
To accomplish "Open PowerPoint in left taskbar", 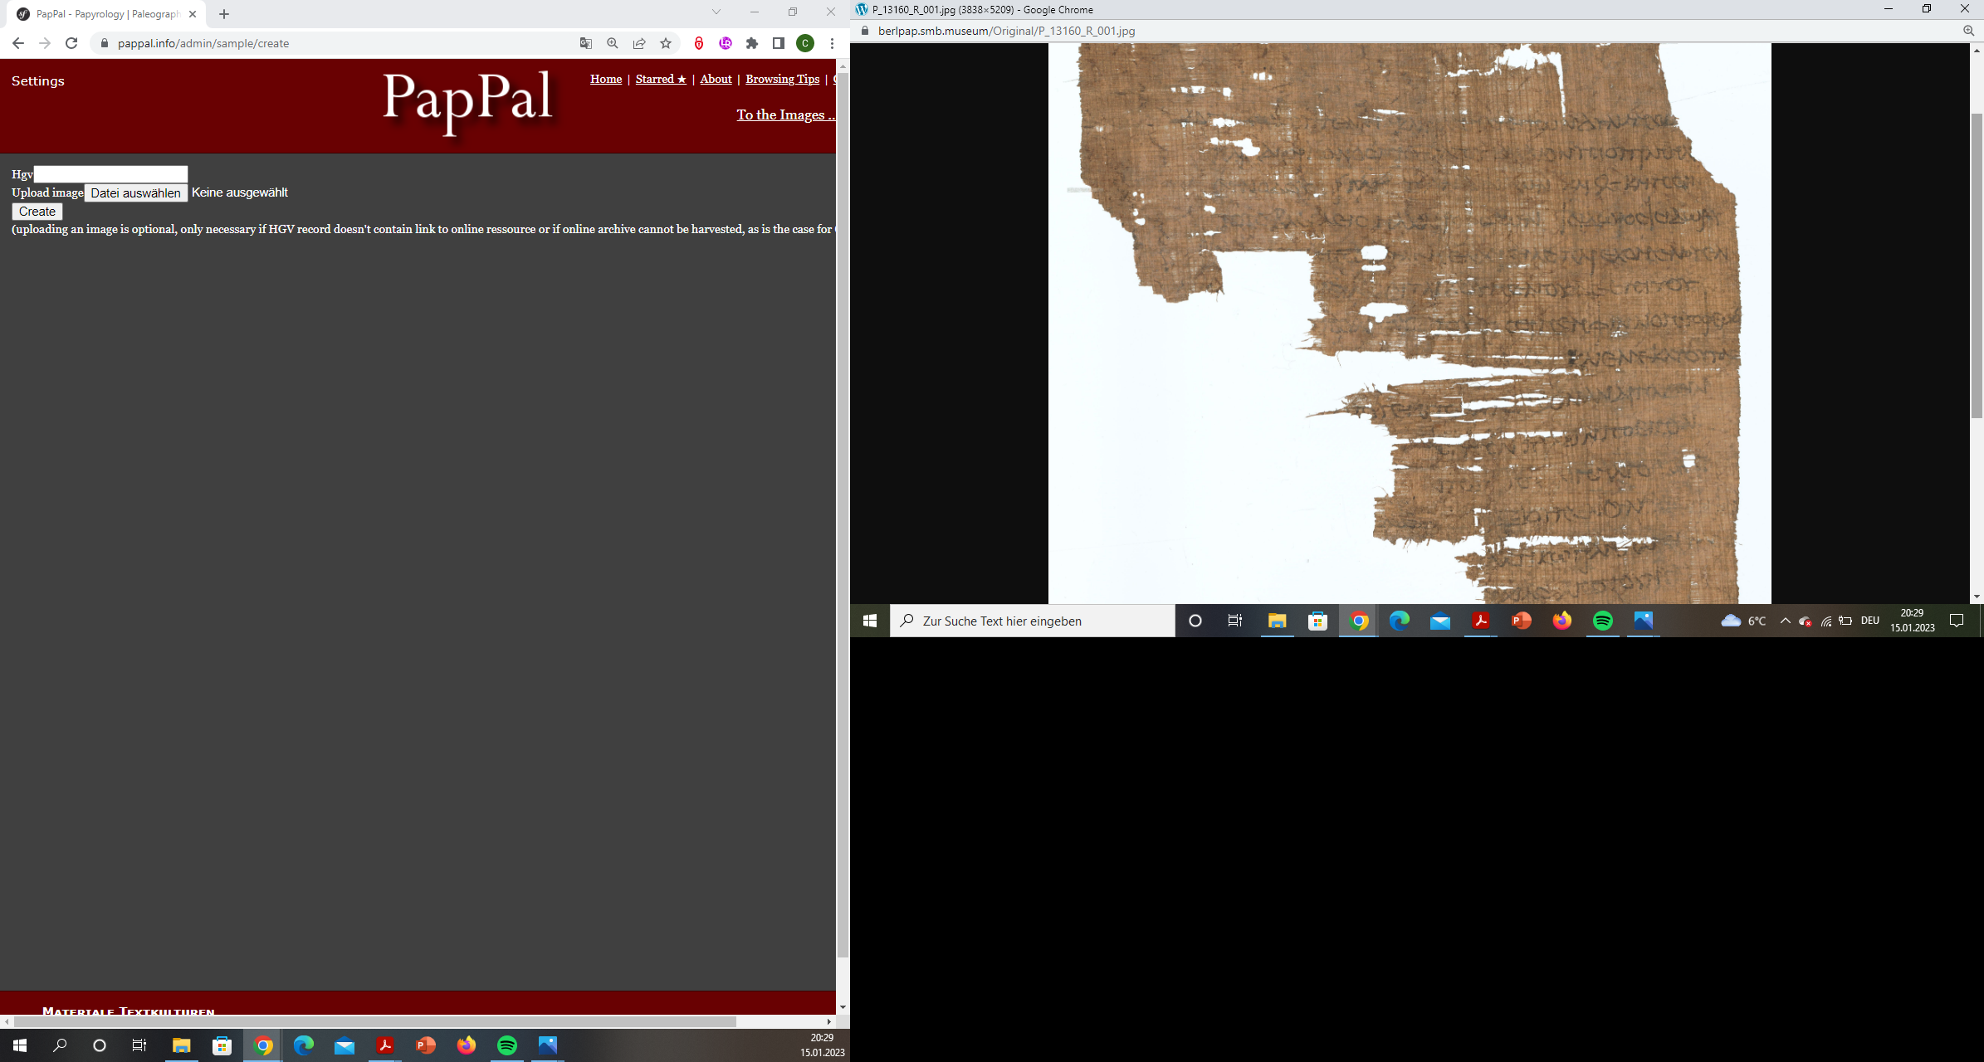I will tap(426, 1045).
